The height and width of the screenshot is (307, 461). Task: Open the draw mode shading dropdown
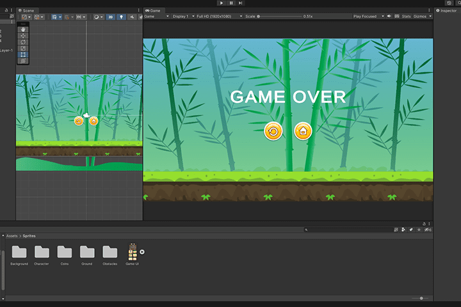pyautogui.click(x=98, y=17)
